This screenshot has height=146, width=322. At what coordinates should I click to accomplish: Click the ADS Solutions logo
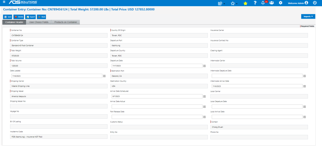tap(23, 2)
